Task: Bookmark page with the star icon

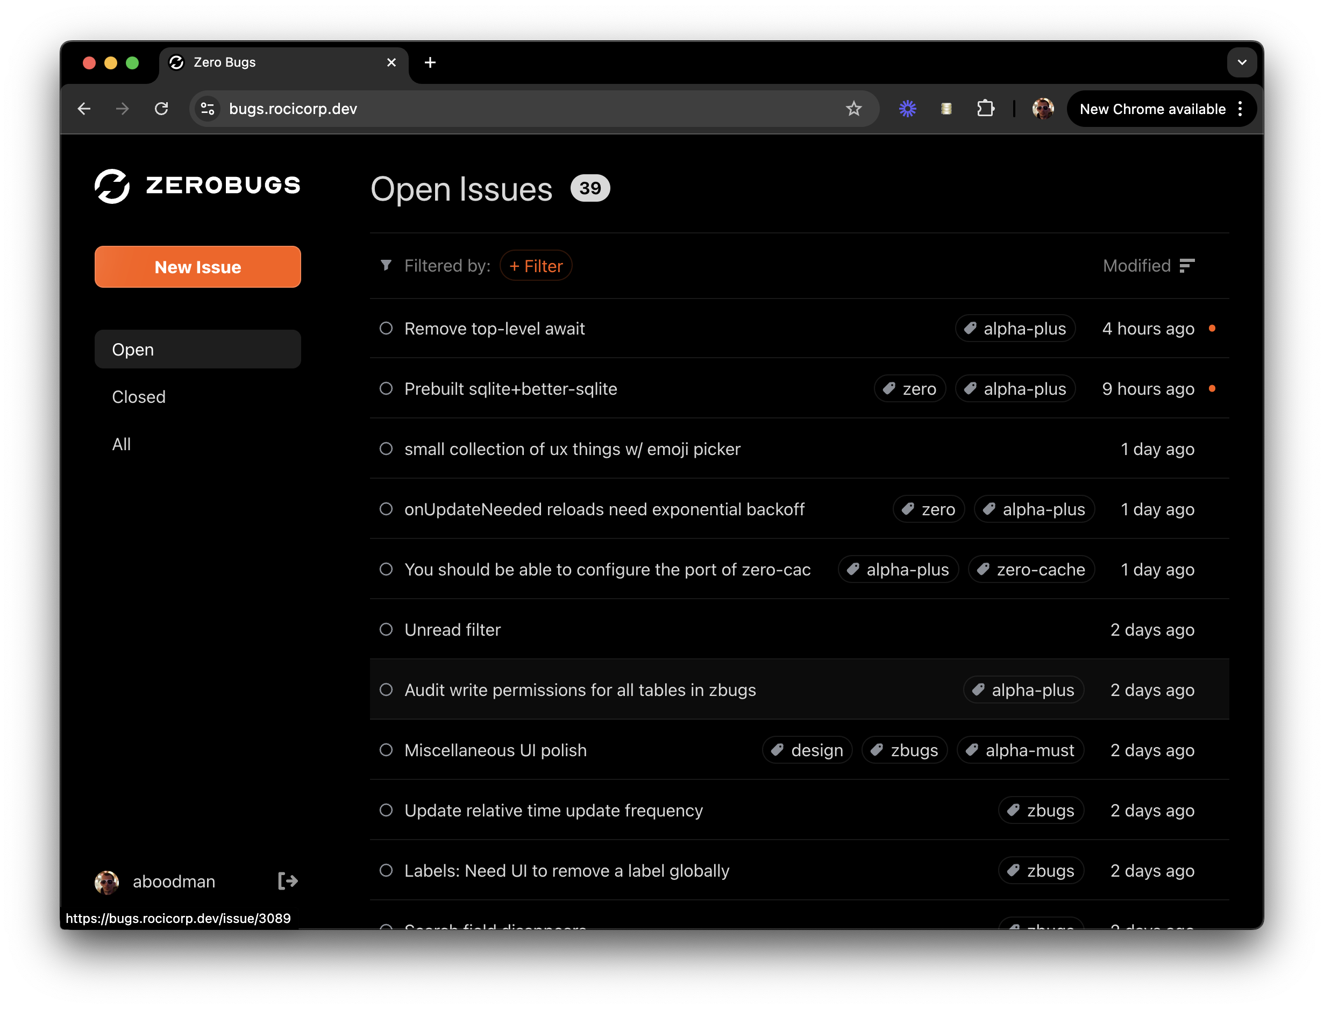Action: pyautogui.click(x=853, y=109)
